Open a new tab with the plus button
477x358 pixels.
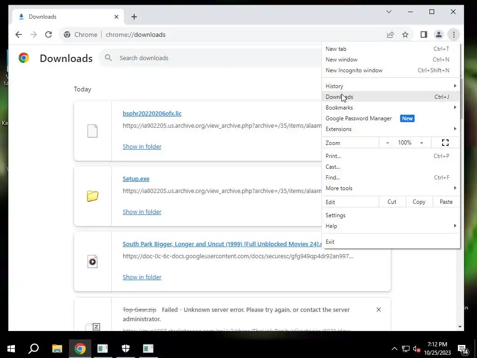point(134,17)
